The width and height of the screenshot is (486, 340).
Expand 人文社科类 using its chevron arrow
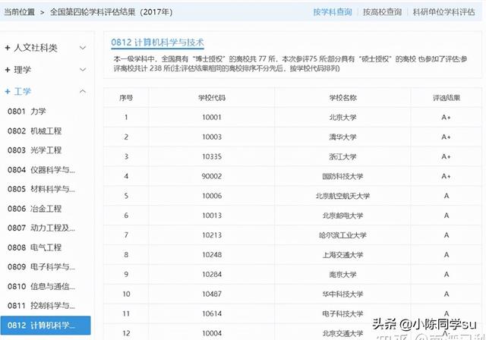pos(82,48)
